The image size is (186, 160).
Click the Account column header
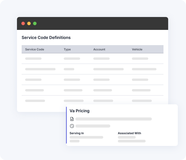(x=99, y=49)
